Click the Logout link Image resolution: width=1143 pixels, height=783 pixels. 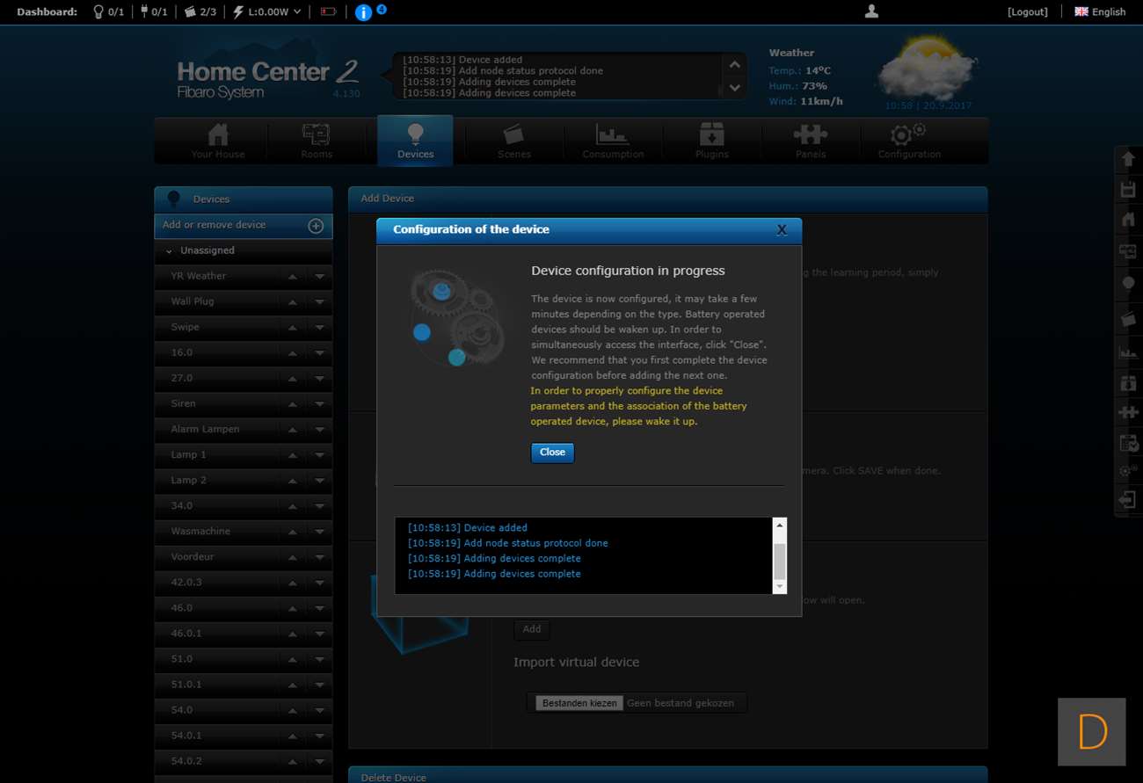[1027, 12]
